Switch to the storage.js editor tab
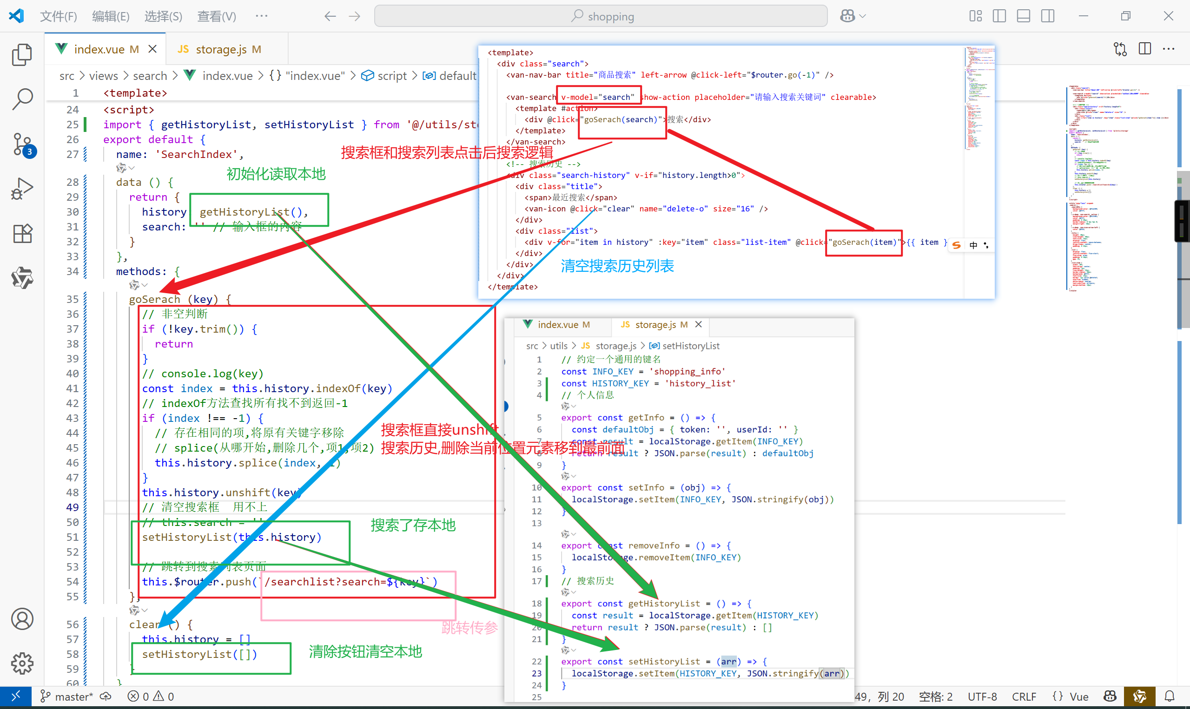The width and height of the screenshot is (1190, 709). click(221, 49)
